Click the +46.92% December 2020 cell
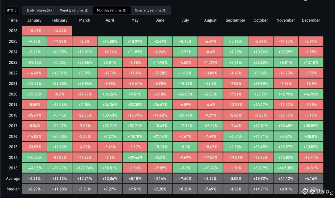The width and height of the screenshot is (335, 198). point(311,94)
